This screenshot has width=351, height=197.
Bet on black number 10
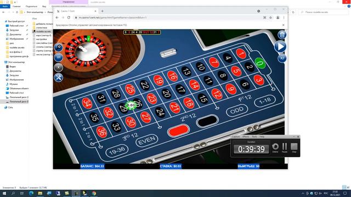(x=200, y=67)
